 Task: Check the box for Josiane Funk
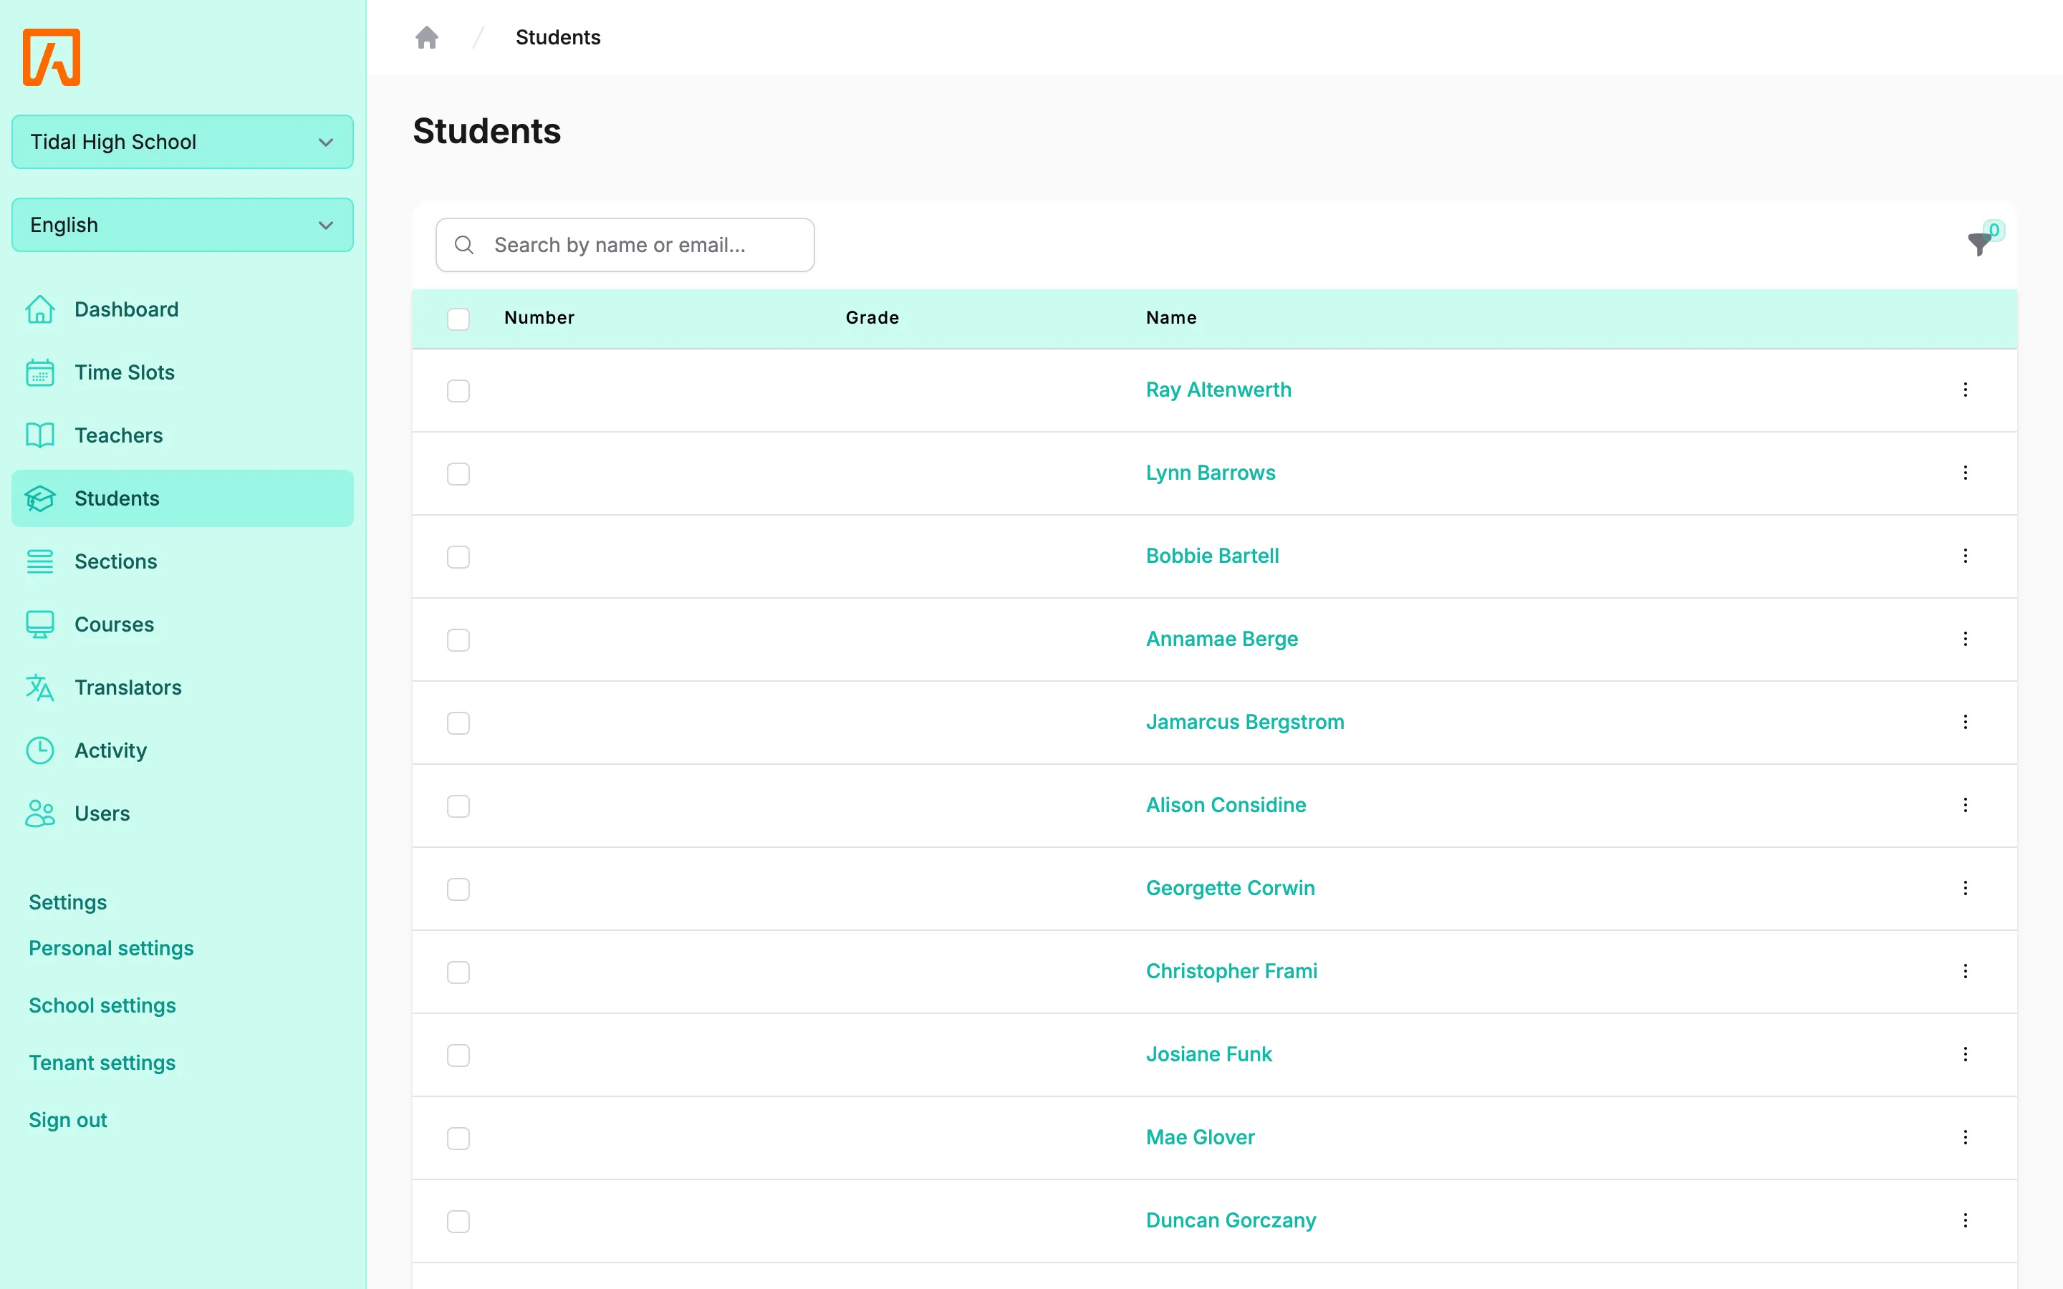click(x=458, y=1056)
